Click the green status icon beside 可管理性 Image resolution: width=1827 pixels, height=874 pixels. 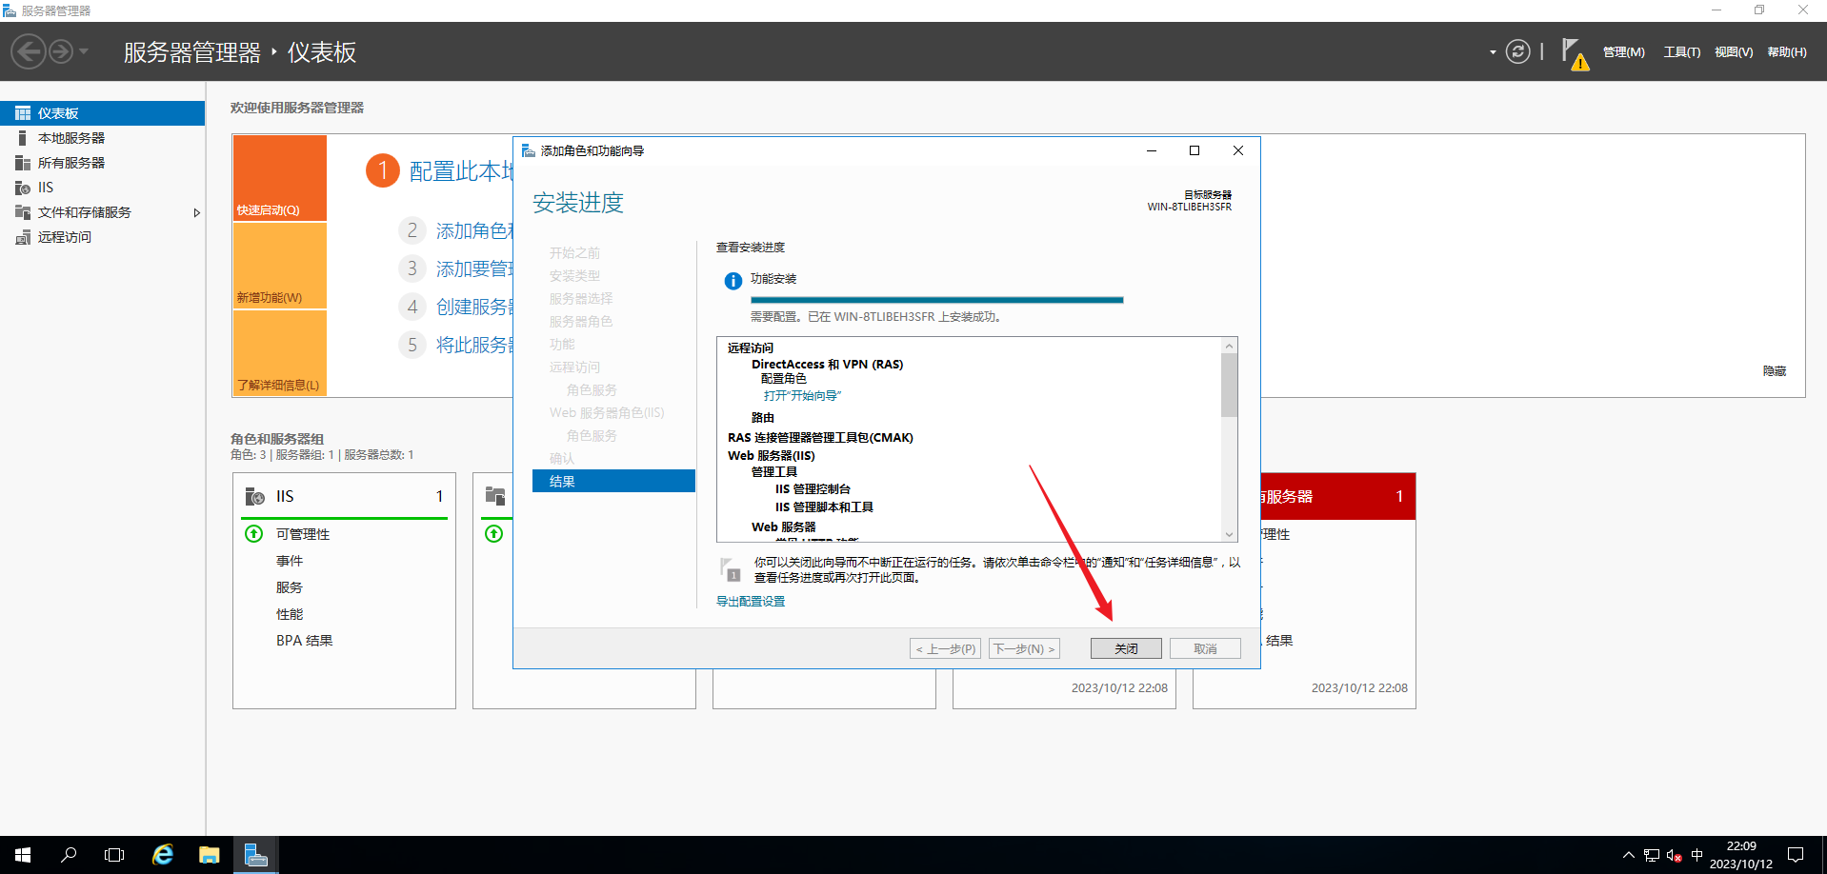254,534
